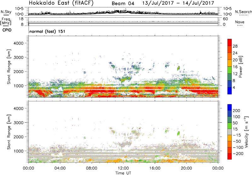Select the "Beam 04" label

point(123,3)
